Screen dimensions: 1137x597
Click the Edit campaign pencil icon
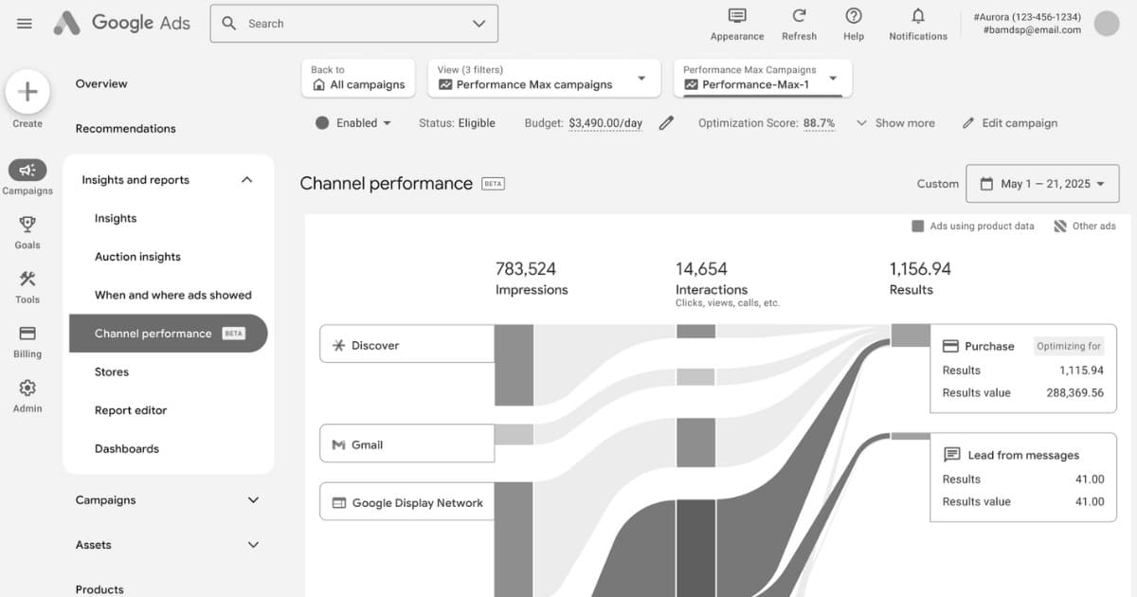pyautogui.click(x=968, y=123)
